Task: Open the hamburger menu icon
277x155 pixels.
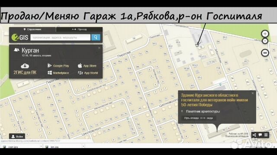Action: pyautogui.click(x=266, y=135)
